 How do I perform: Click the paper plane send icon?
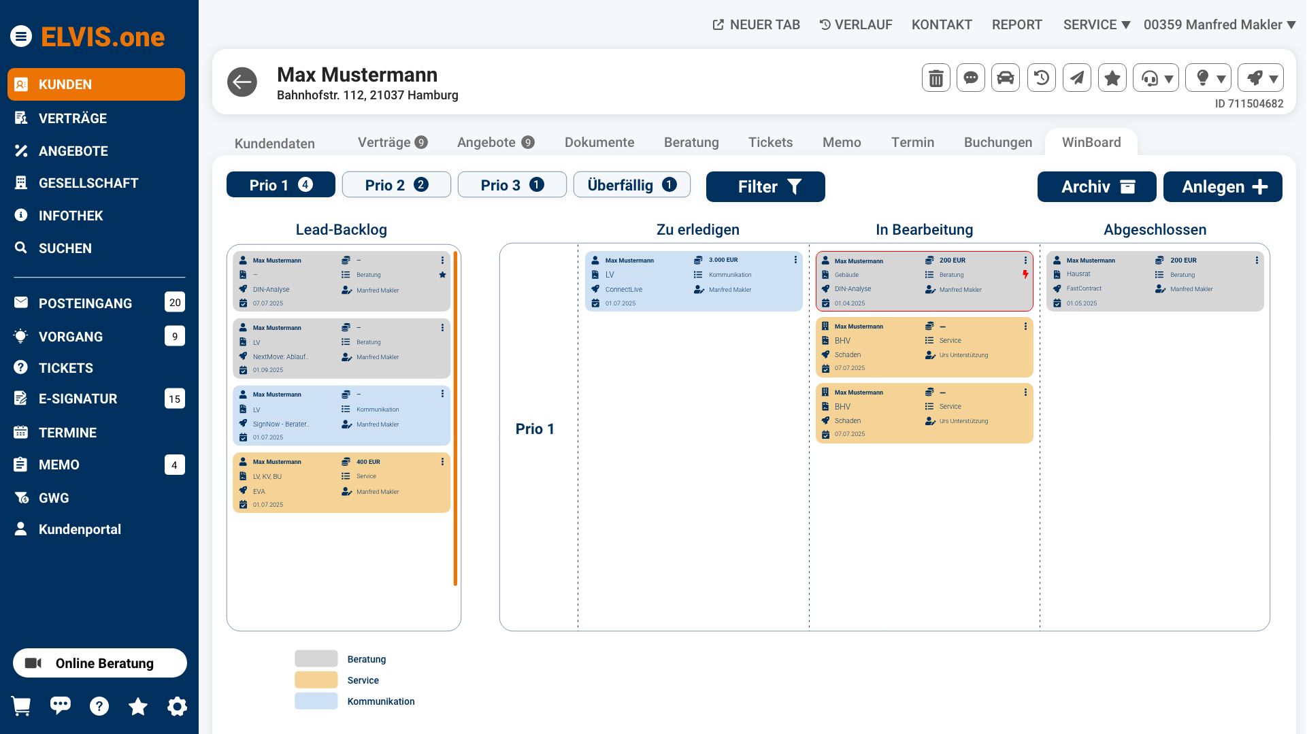click(x=1077, y=78)
